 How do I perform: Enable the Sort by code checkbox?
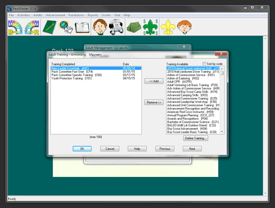tap(204, 64)
